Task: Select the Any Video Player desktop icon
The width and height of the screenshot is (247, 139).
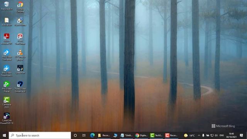Action: (7, 86)
